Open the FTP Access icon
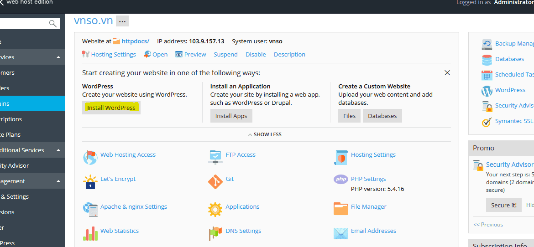The image size is (534, 247). (215, 157)
